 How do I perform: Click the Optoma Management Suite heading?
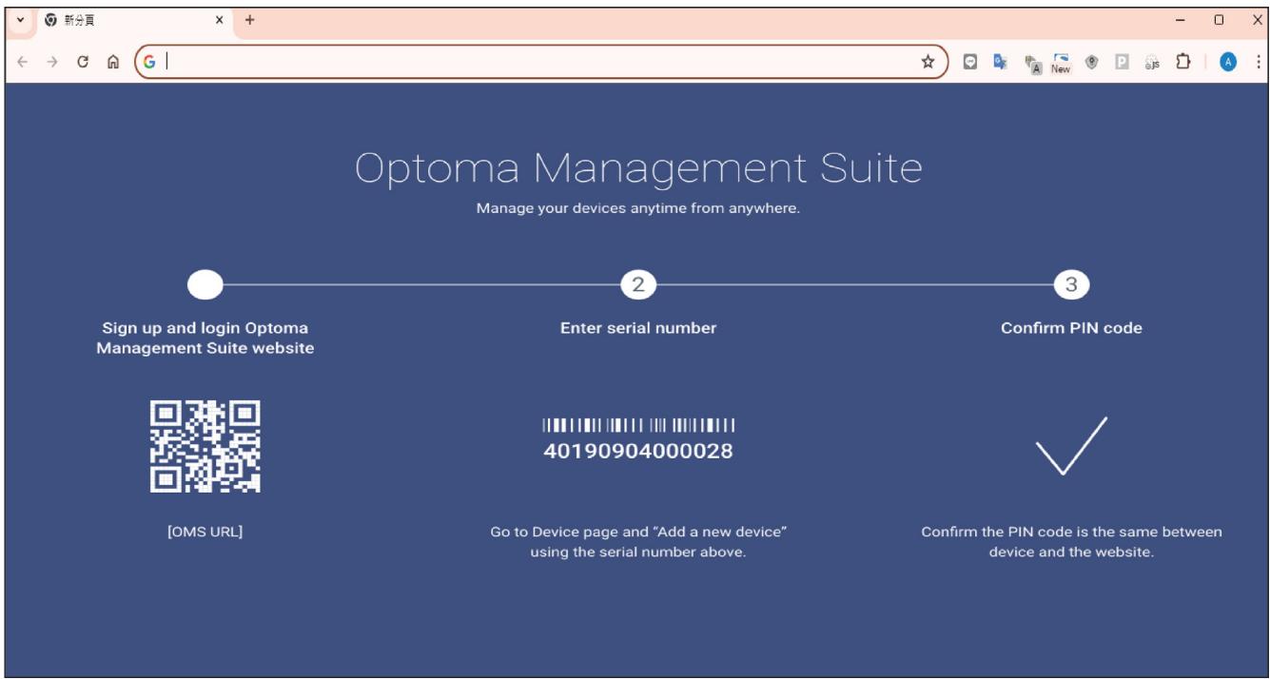coord(638,168)
